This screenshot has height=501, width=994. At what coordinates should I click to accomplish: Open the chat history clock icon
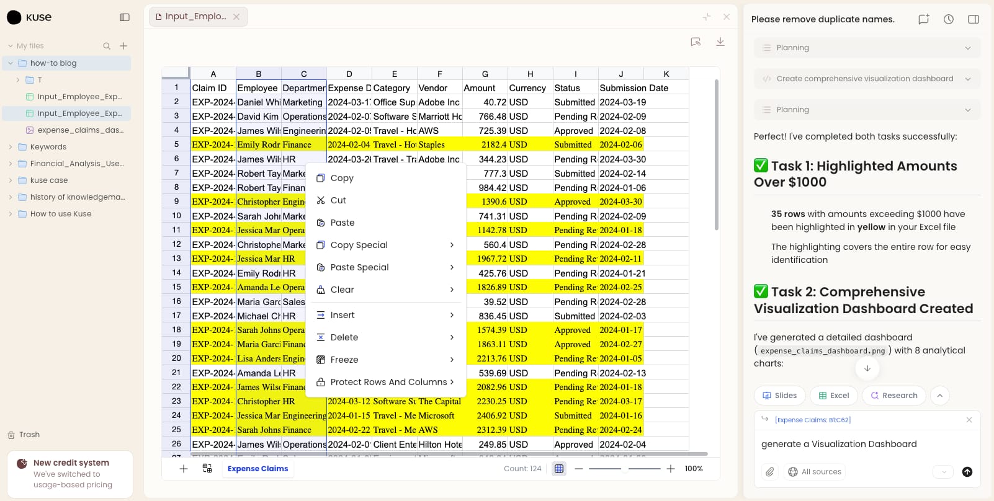click(949, 19)
